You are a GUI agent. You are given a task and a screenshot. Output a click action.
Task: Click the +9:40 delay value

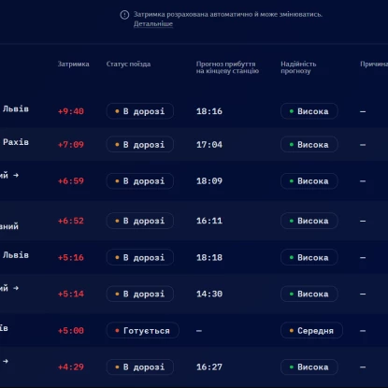71,111
